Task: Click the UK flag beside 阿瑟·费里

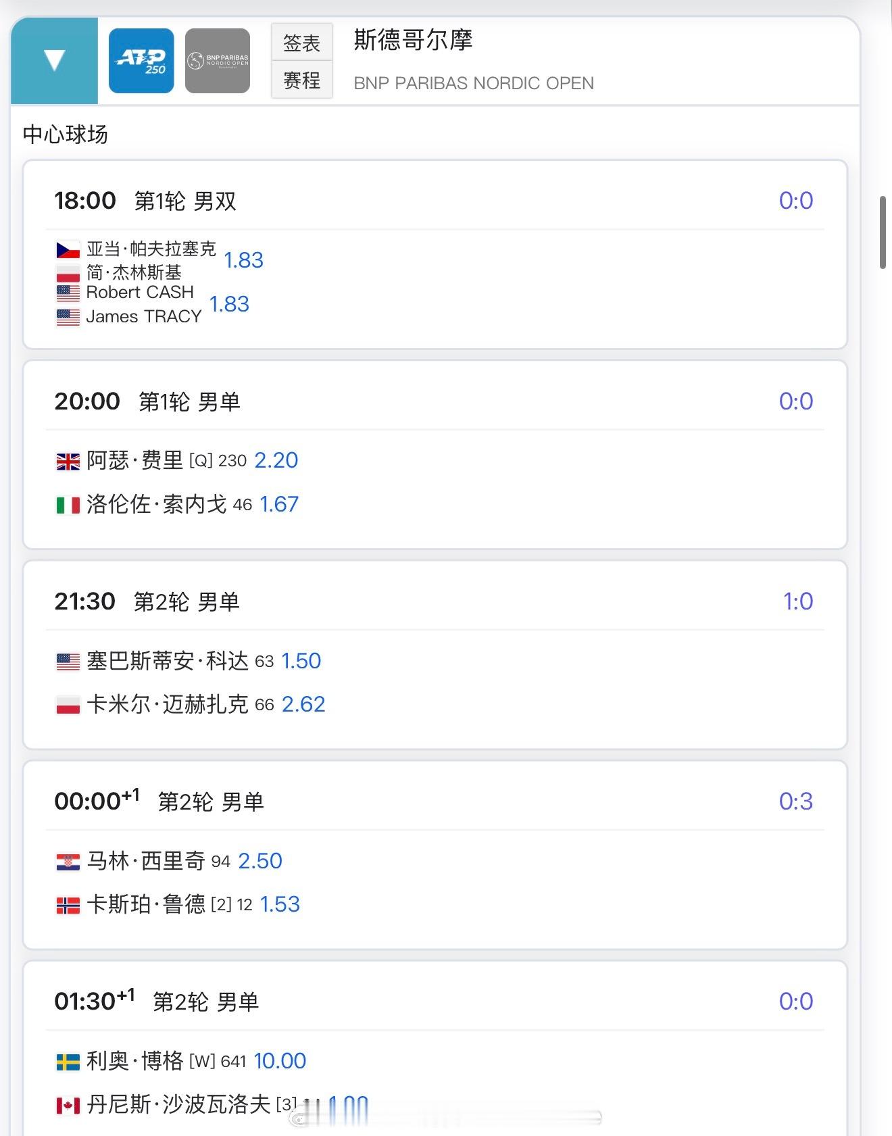Action: pos(68,462)
